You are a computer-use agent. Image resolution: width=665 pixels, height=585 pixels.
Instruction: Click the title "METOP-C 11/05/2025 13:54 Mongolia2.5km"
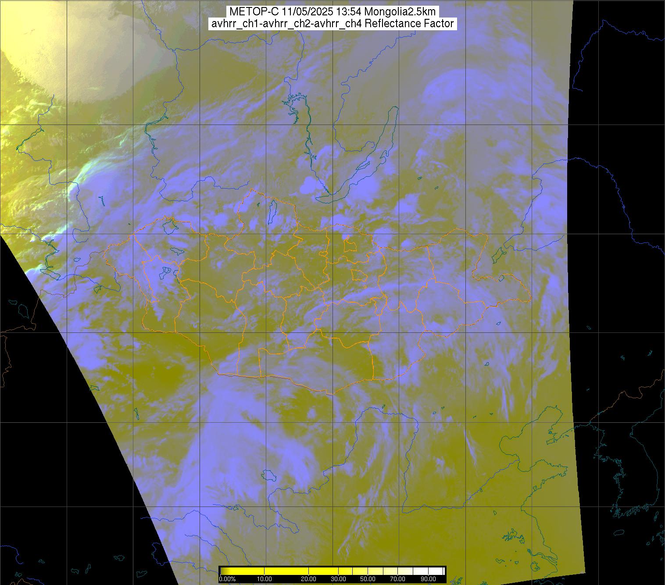click(x=333, y=12)
